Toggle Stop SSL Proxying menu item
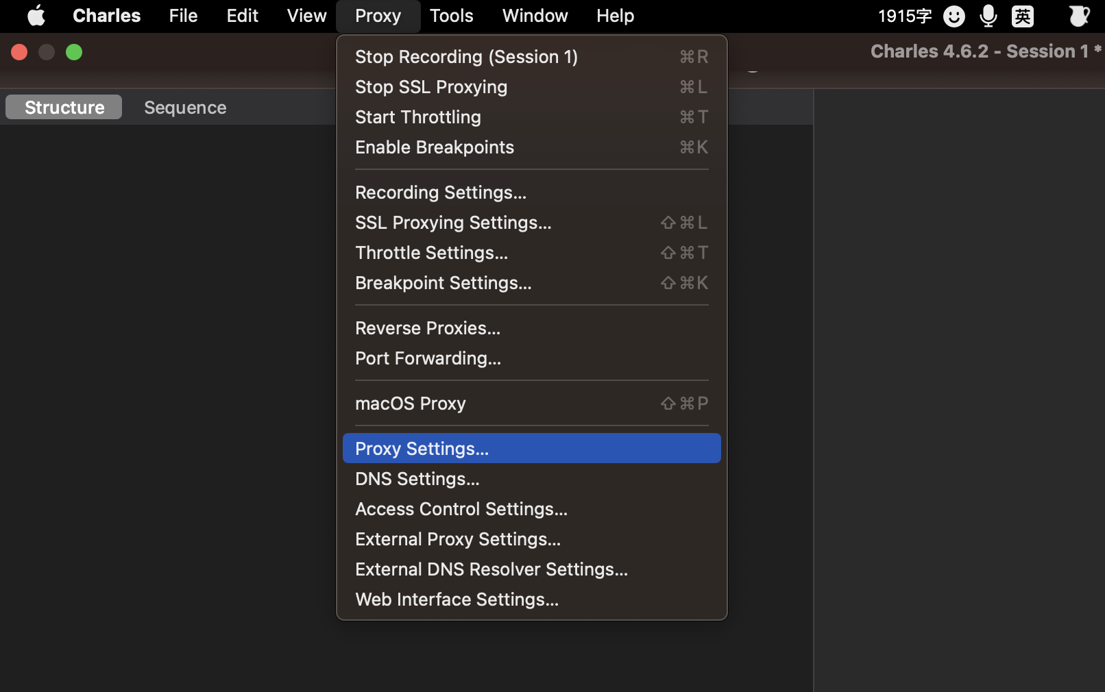 pyautogui.click(x=431, y=87)
